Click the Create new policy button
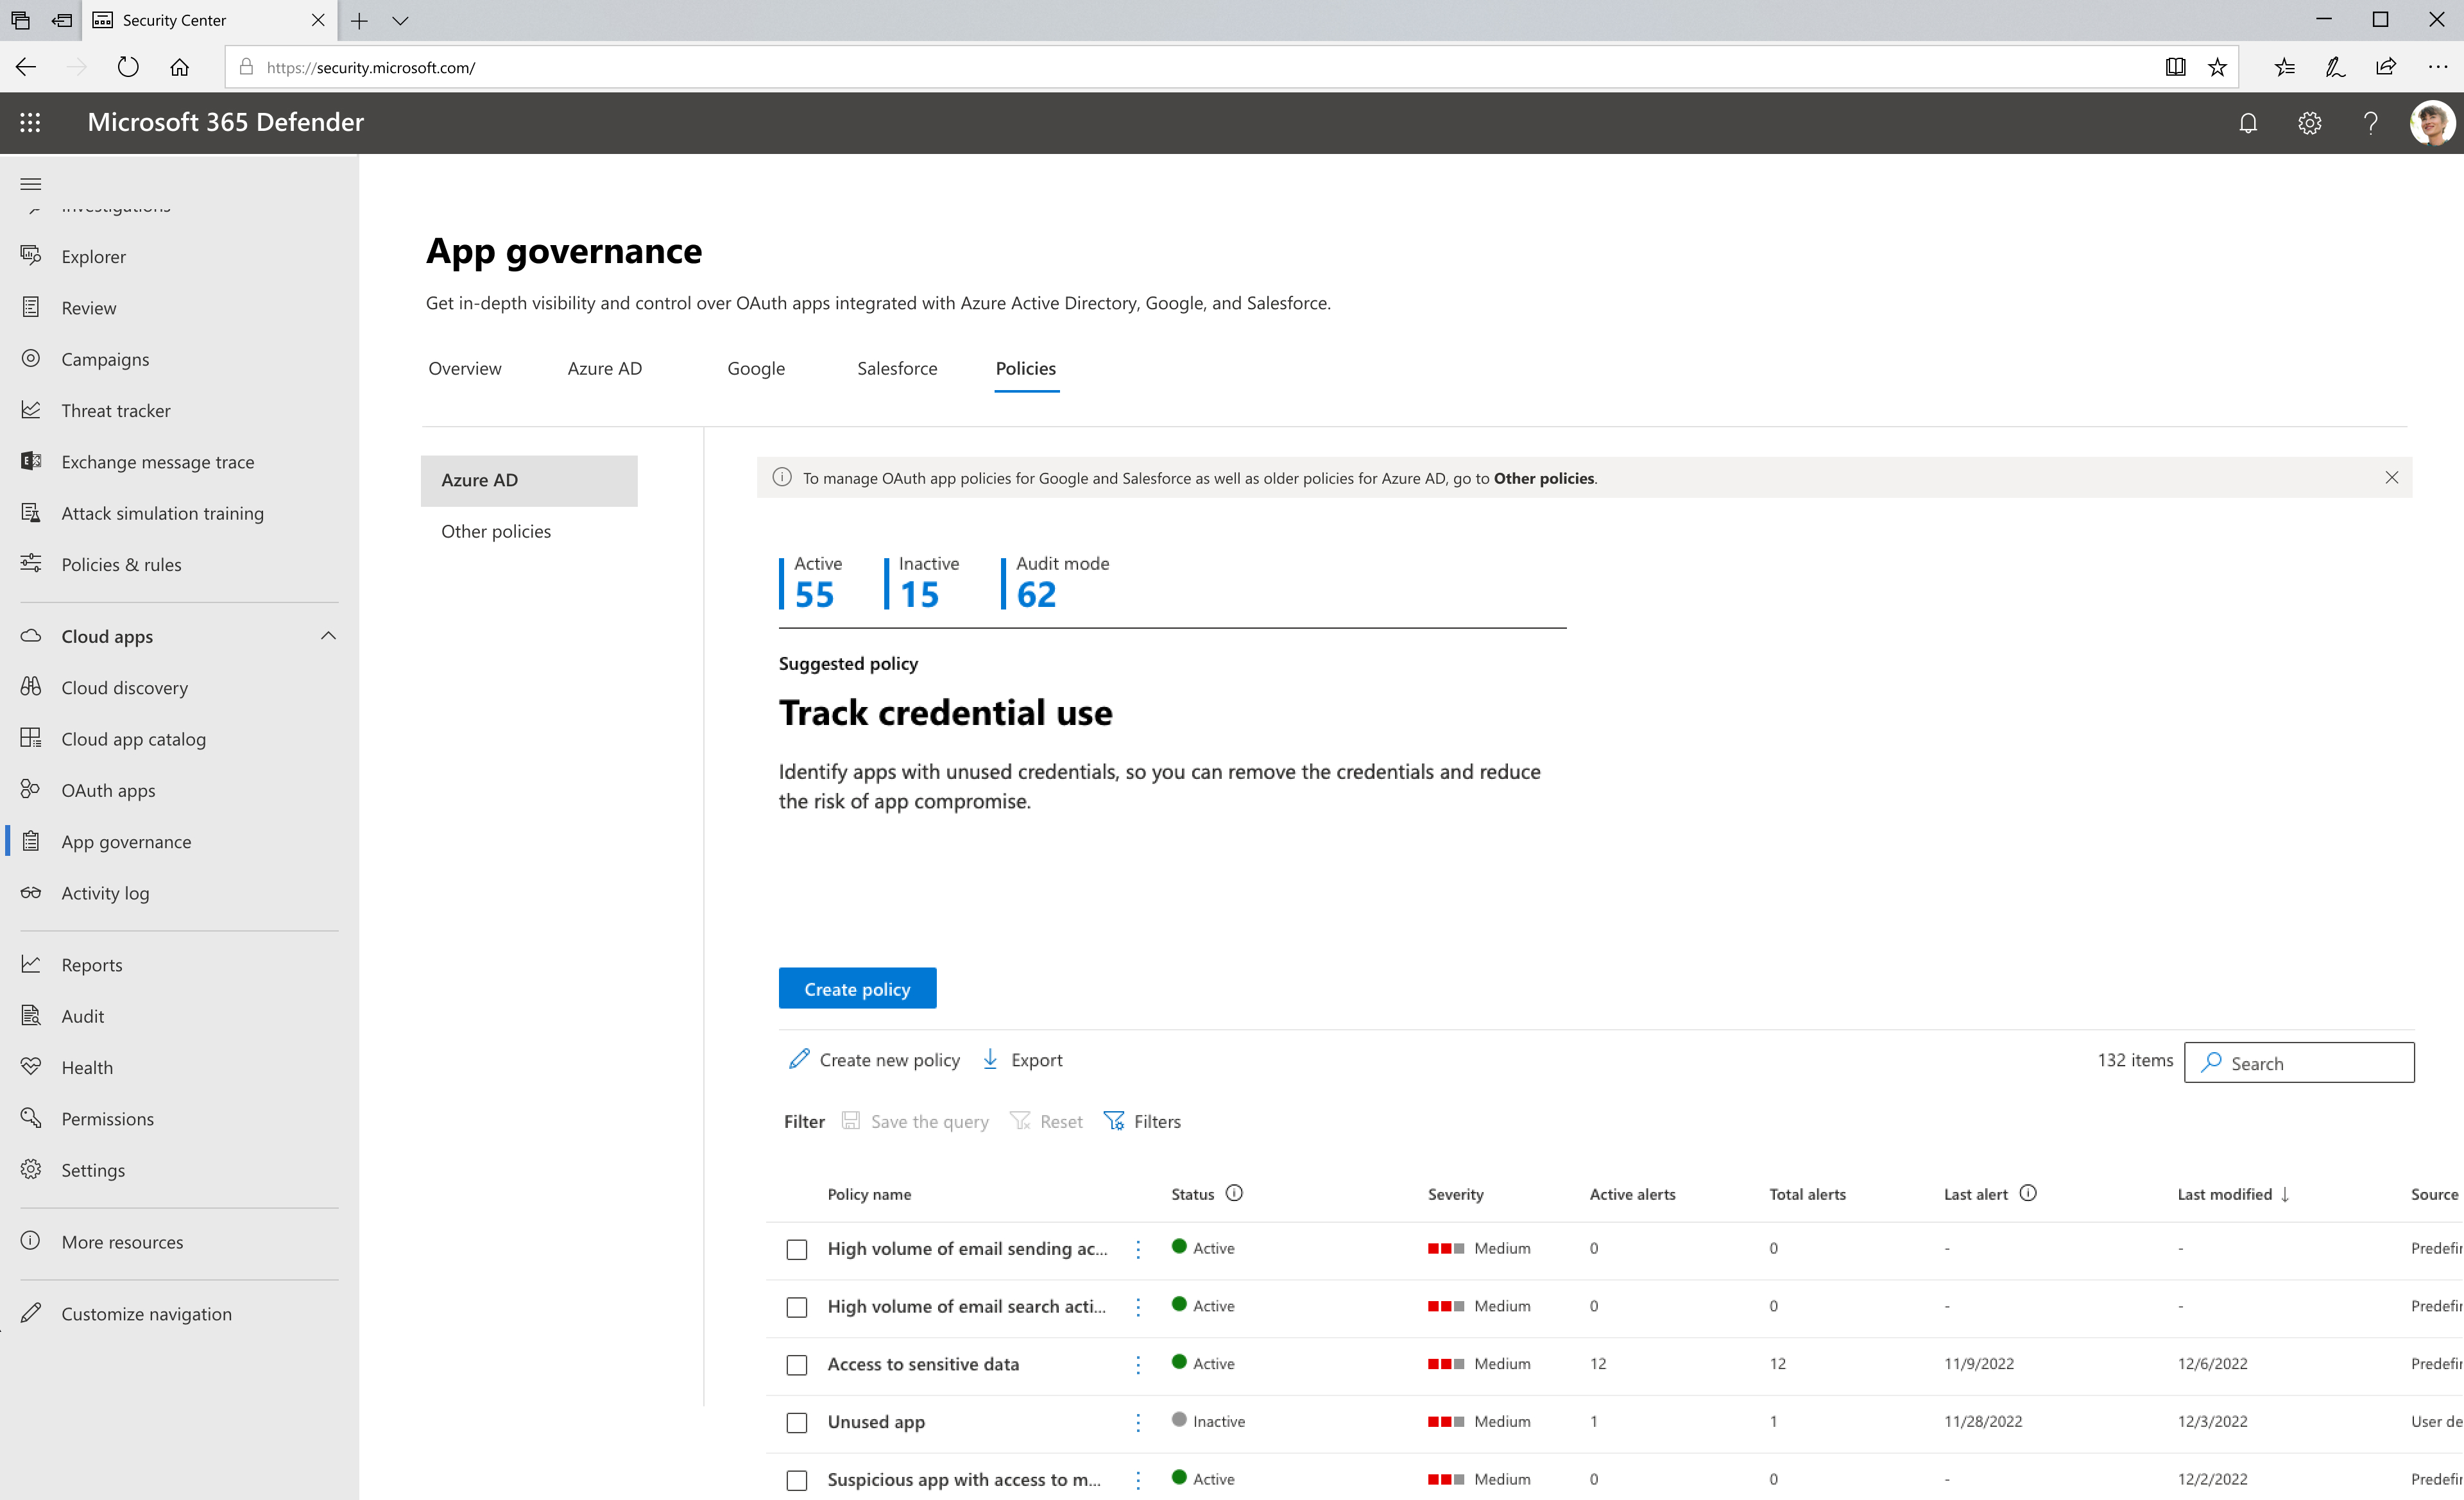 coord(875,1058)
